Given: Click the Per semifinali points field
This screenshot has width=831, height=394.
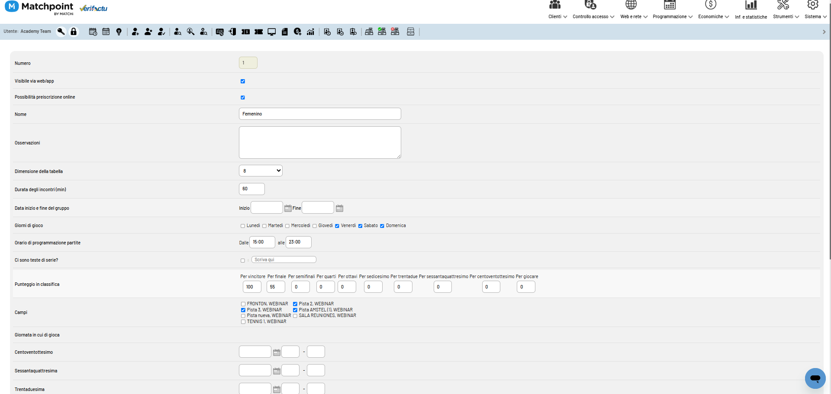Looking at the screenshot, I should pyautogui.click(x=300, y=287).
